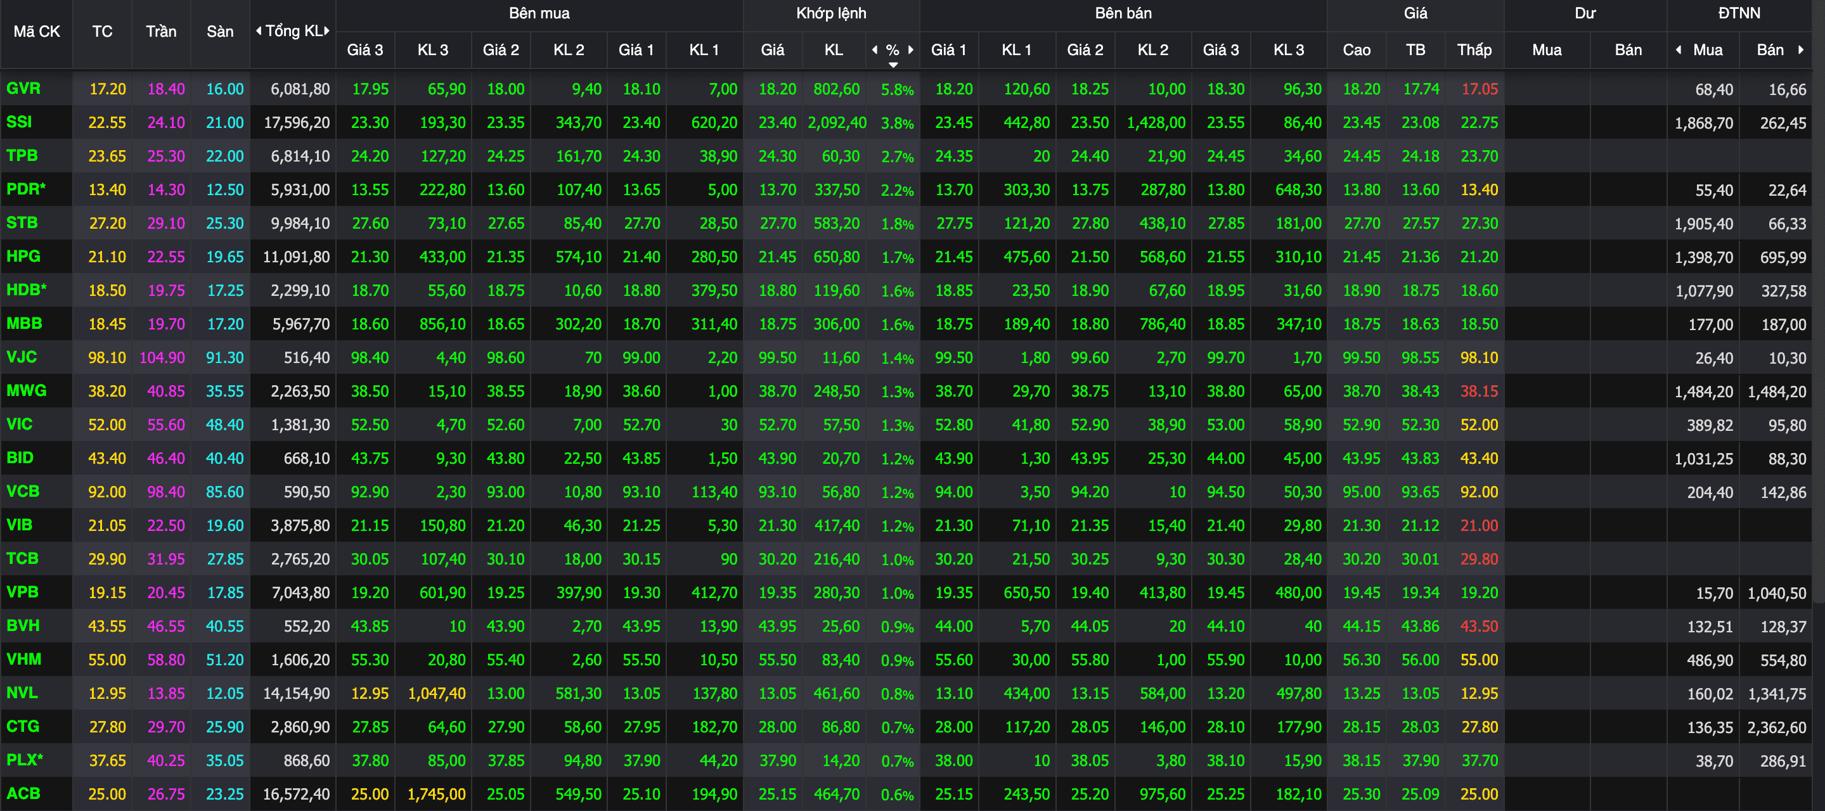Open PLX* ticker symbol

(25, 759)
